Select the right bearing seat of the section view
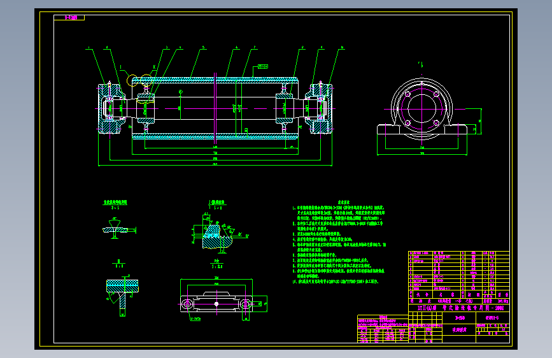This screenshot has height=358, width=552. click(x=320, y=108)
